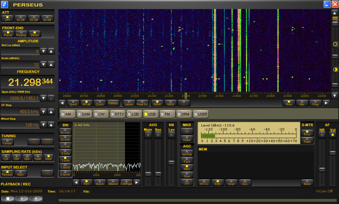
Task: Select the 6 kHz bandwidth filter
Action: coord(65,152)
